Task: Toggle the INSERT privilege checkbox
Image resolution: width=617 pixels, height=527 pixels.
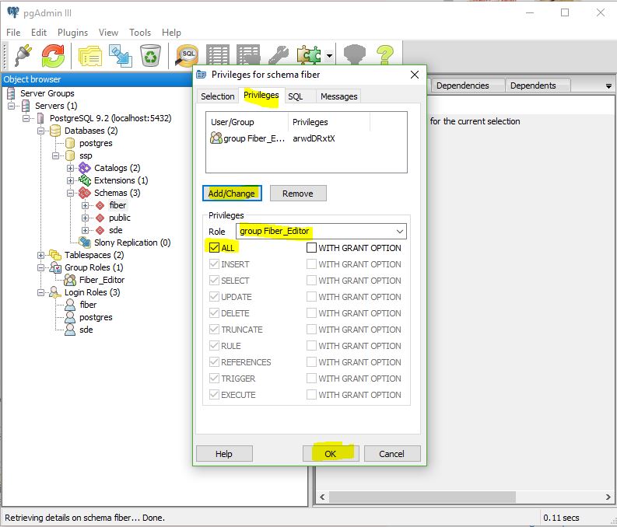Action: [x=214, y=264]
